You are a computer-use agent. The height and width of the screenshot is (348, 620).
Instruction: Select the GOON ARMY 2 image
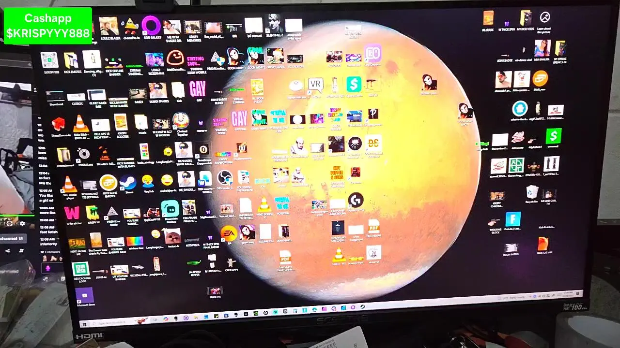(256, 58)
